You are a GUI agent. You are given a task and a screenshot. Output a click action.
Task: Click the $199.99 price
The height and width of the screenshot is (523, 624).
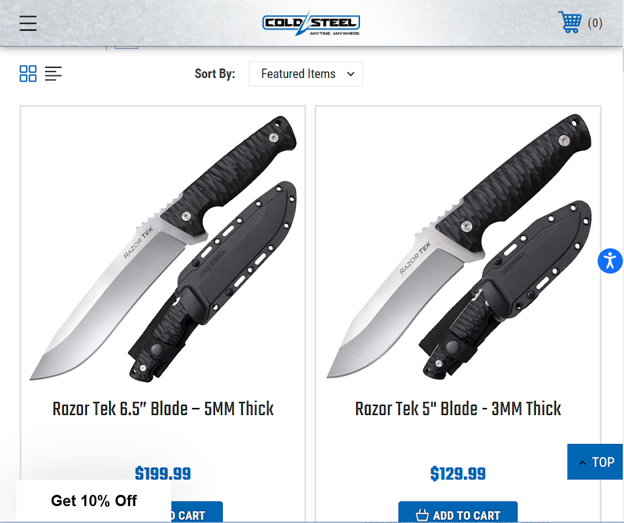163,474
